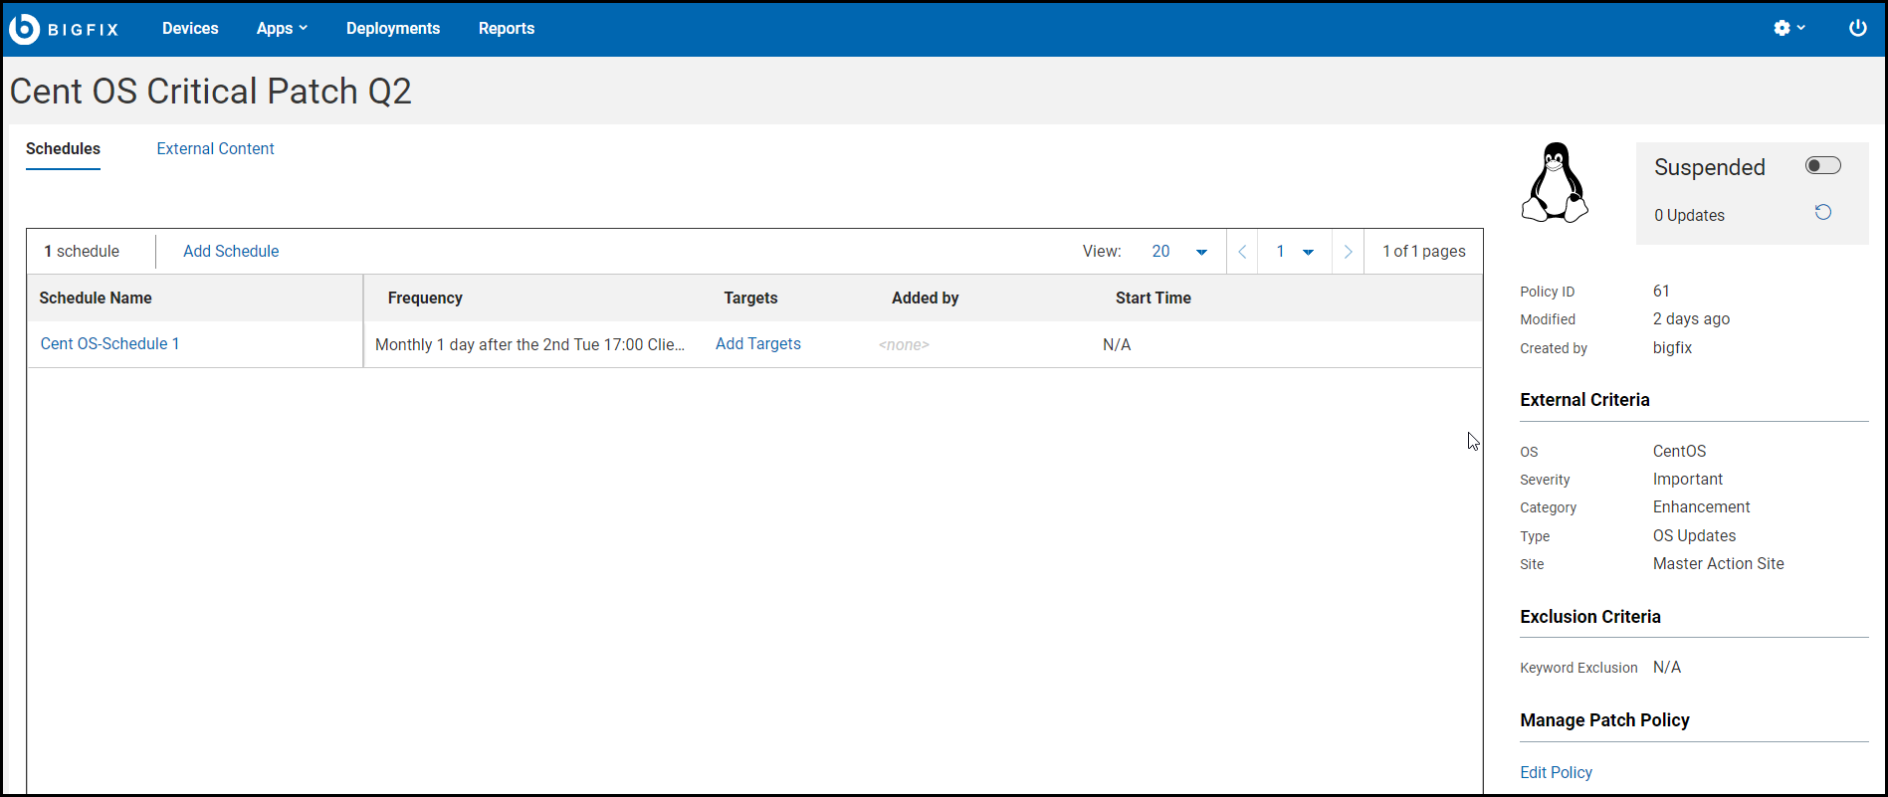This screenshot has width=1888, height=797.
Task: Click the Add Schedule link
Action: coord(231,252)
